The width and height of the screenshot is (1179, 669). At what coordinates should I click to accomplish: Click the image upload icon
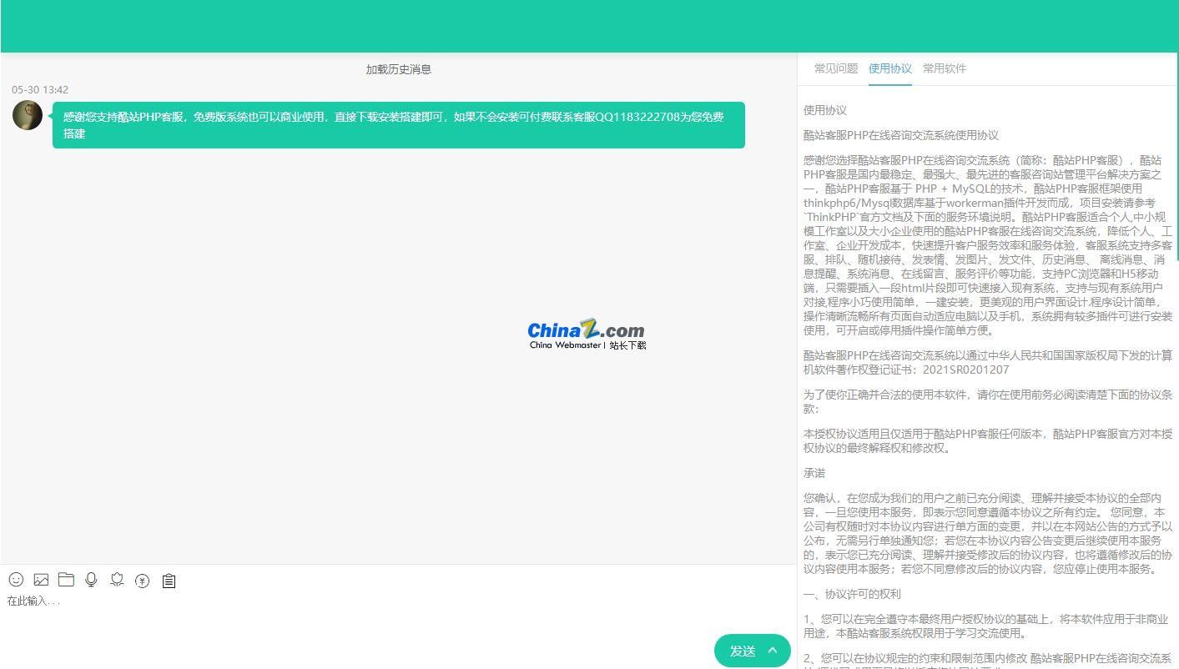(41, 580)
